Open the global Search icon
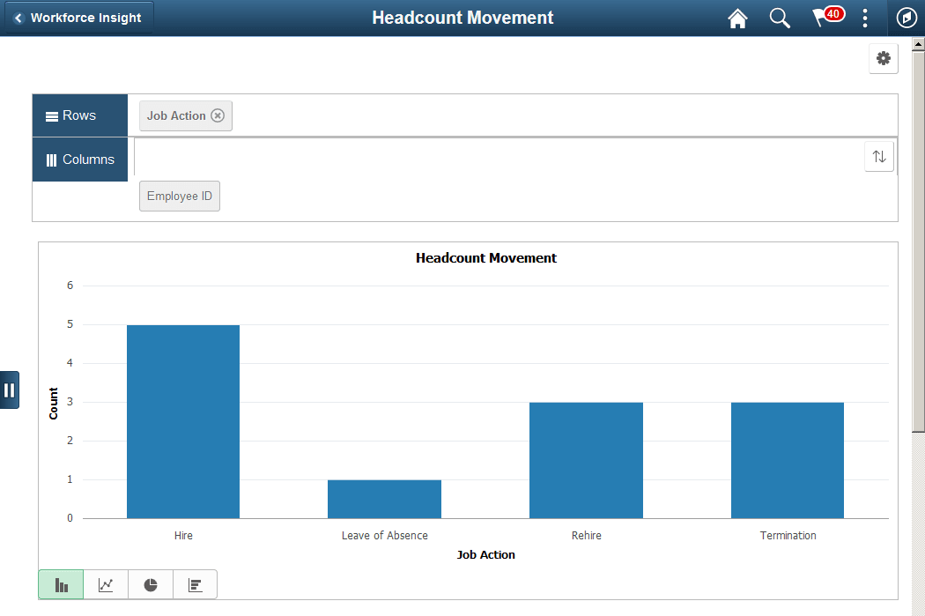 (779, 17)
